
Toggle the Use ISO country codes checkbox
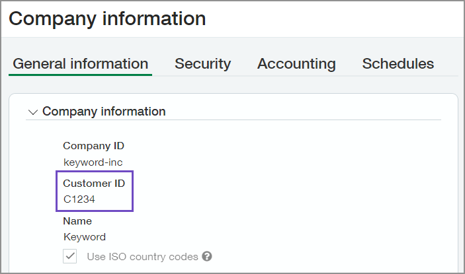pyautogui.click(x=70, y=256)
